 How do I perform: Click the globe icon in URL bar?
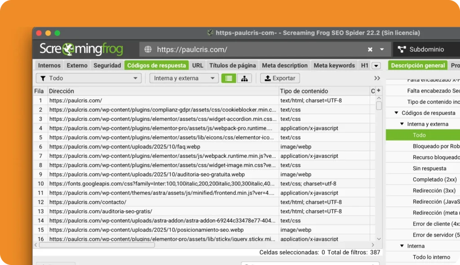(x=148, y=49)
